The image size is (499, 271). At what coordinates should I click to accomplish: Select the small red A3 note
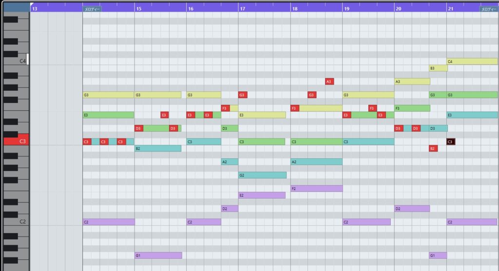coord(329,82)
